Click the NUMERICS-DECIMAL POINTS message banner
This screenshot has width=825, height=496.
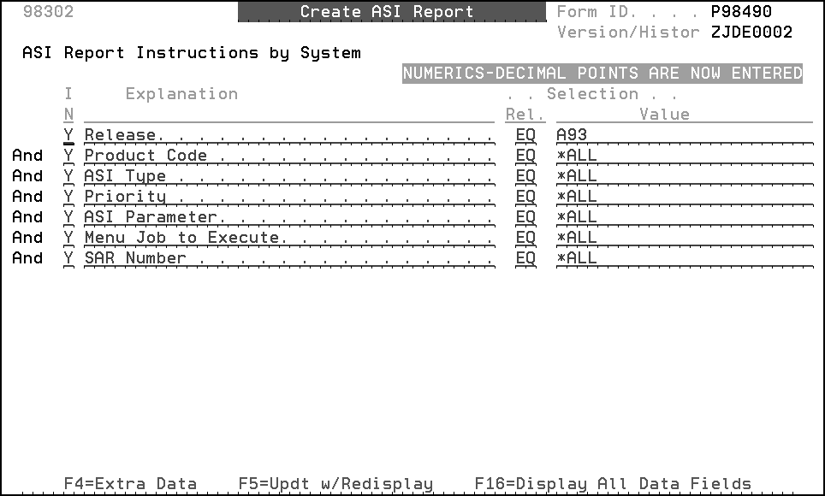pyautogui.click(x=603, y=74)
